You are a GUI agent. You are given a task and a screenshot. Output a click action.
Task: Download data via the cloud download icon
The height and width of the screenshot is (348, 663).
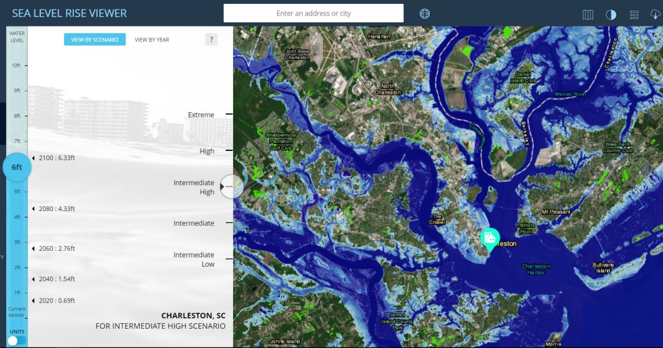click(655, 13)
